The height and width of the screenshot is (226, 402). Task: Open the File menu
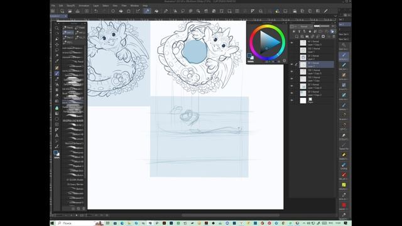point(53,6)
